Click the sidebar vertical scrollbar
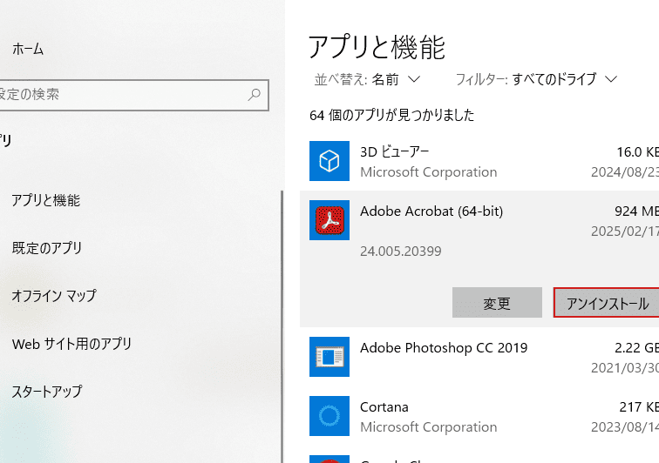659x463 pixels. pyautogui.click(x=282, y=327)
